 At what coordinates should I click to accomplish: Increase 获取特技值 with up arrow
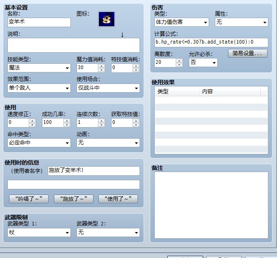tap(136, 121)
